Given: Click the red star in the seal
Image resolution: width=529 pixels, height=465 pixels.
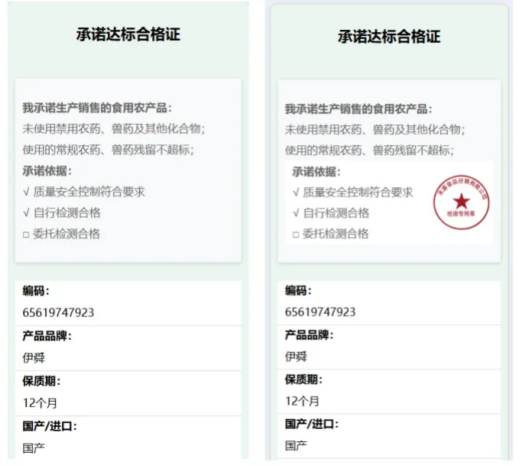Looking at the screenshot, I should (462, 202).
